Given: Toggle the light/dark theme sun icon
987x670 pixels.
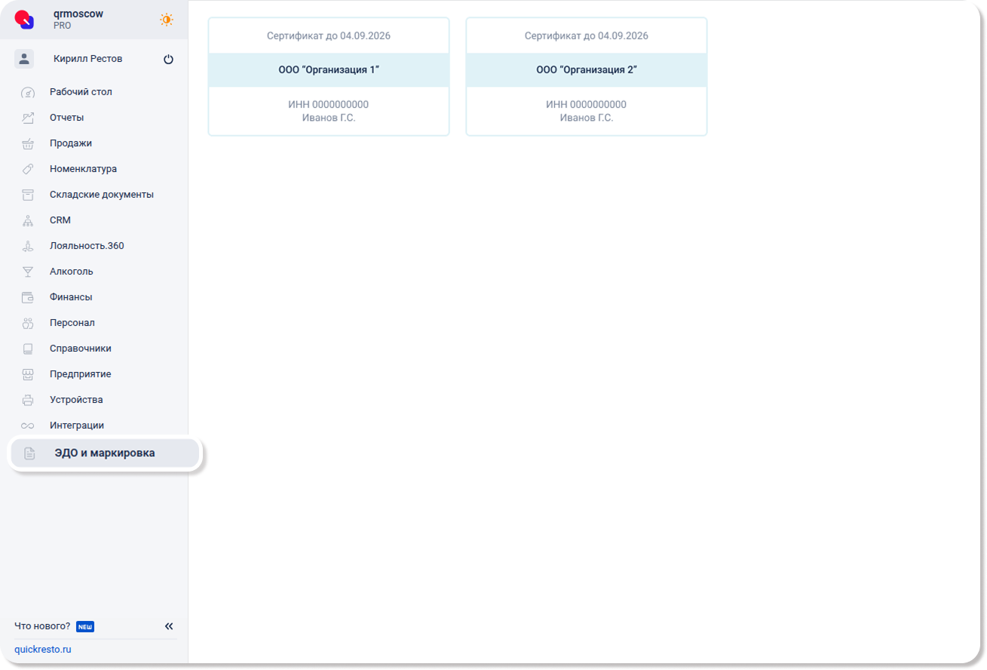Looking at the screenshot, I should click(x=167, y=20).
